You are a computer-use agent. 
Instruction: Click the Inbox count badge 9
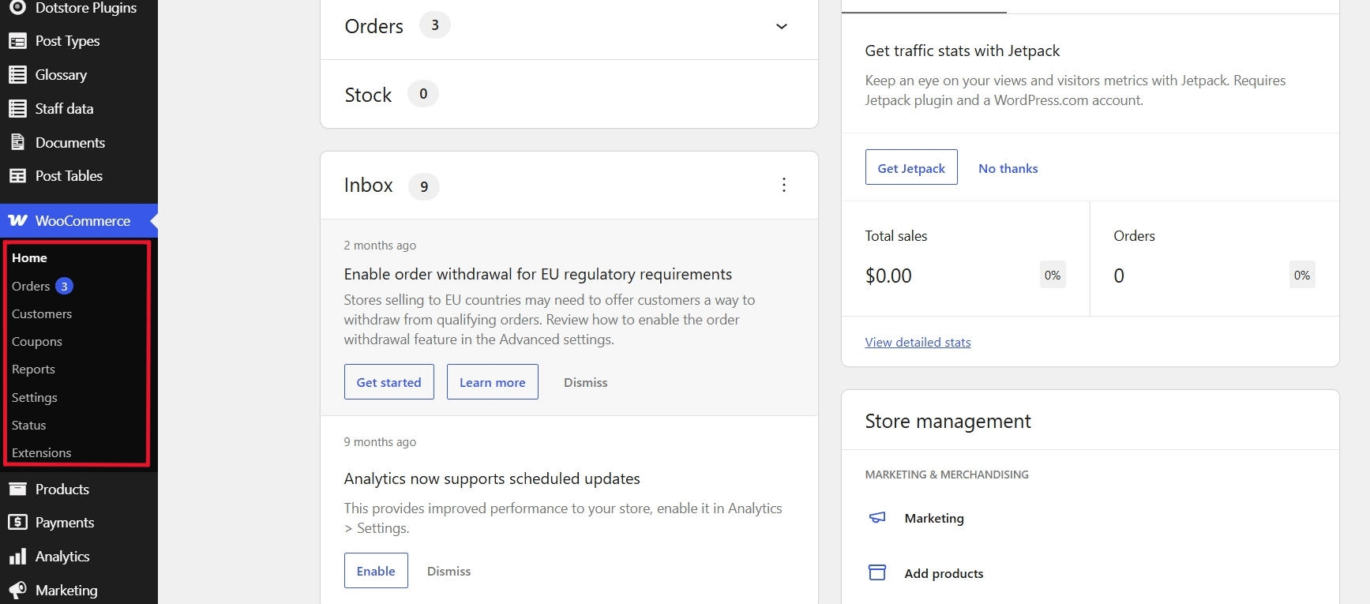[424, 186]
